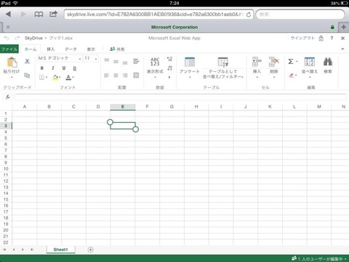Viewport: 349px width, 262px height.
Task: Switch to the 表示 tab
Action: point(91,49)
